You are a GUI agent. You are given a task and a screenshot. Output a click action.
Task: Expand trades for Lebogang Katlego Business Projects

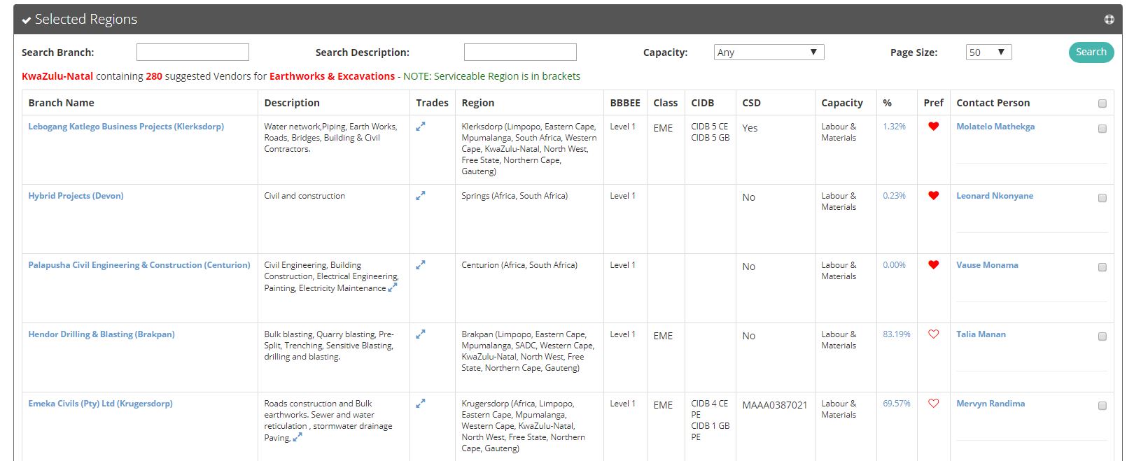click(420, 127)
